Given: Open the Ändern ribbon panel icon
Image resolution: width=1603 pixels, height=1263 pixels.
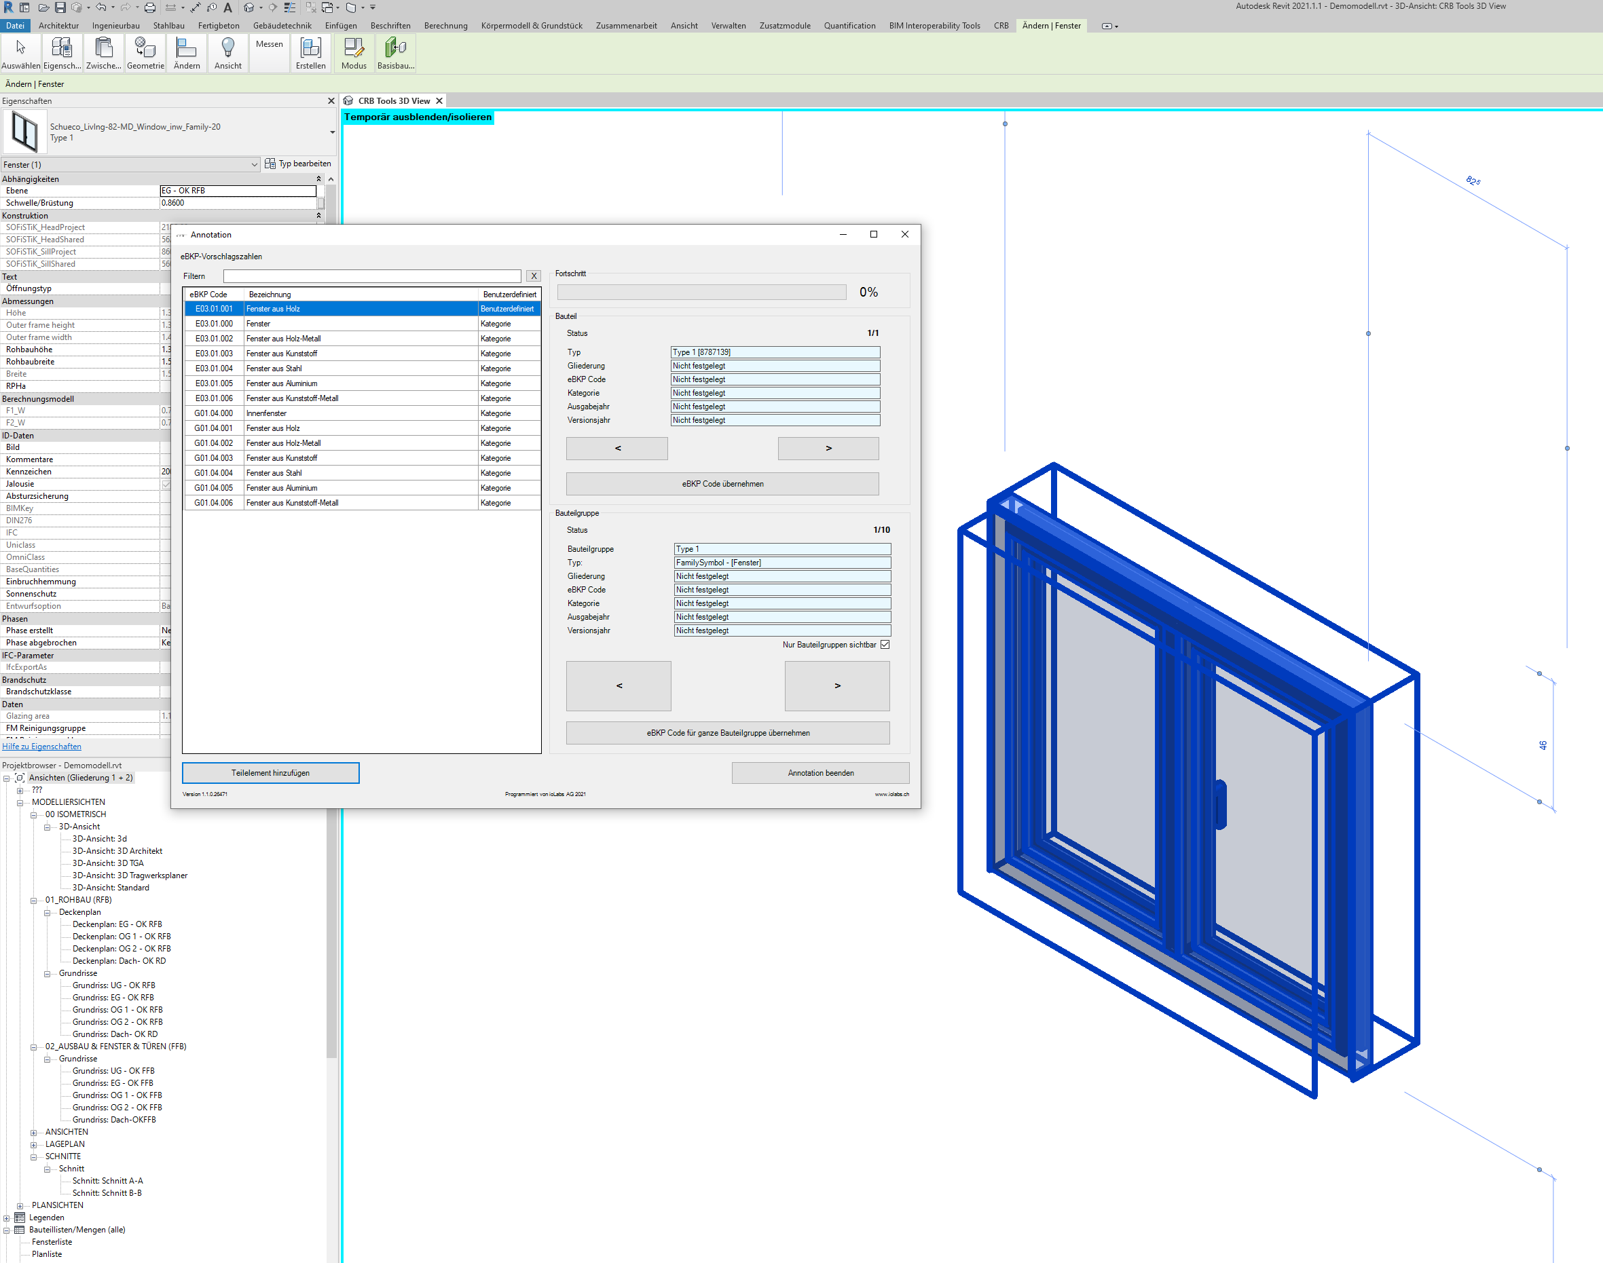Looking at the screenshot, I should (187, 53).
